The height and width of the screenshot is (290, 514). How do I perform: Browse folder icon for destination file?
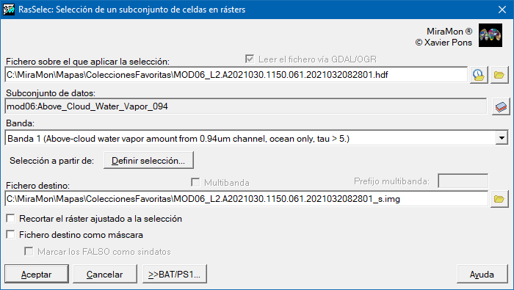coord(499,199)
